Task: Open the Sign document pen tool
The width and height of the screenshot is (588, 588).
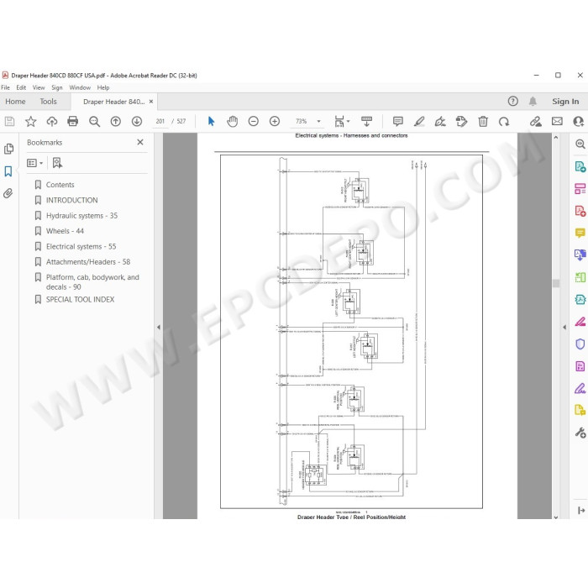Action: [x=440, y=121]
